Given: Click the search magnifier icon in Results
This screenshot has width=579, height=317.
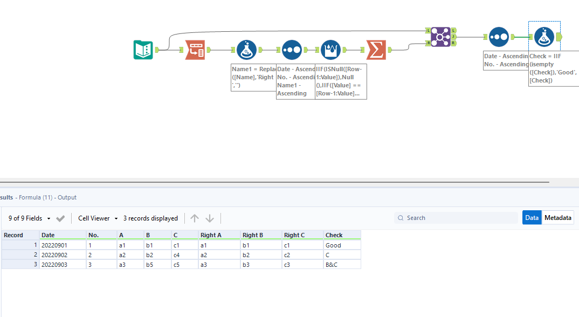Looking at the screenshot, I should coord(401,217).
